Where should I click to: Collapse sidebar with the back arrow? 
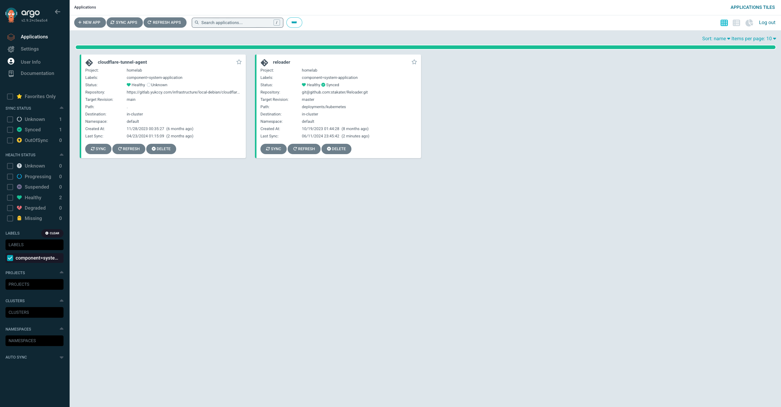click(x=58, y=12)
